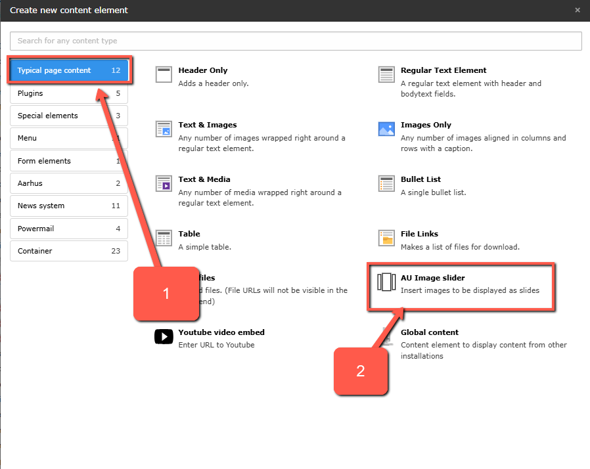Open the News system category
The image size is (590, 469).
point(69,206)
